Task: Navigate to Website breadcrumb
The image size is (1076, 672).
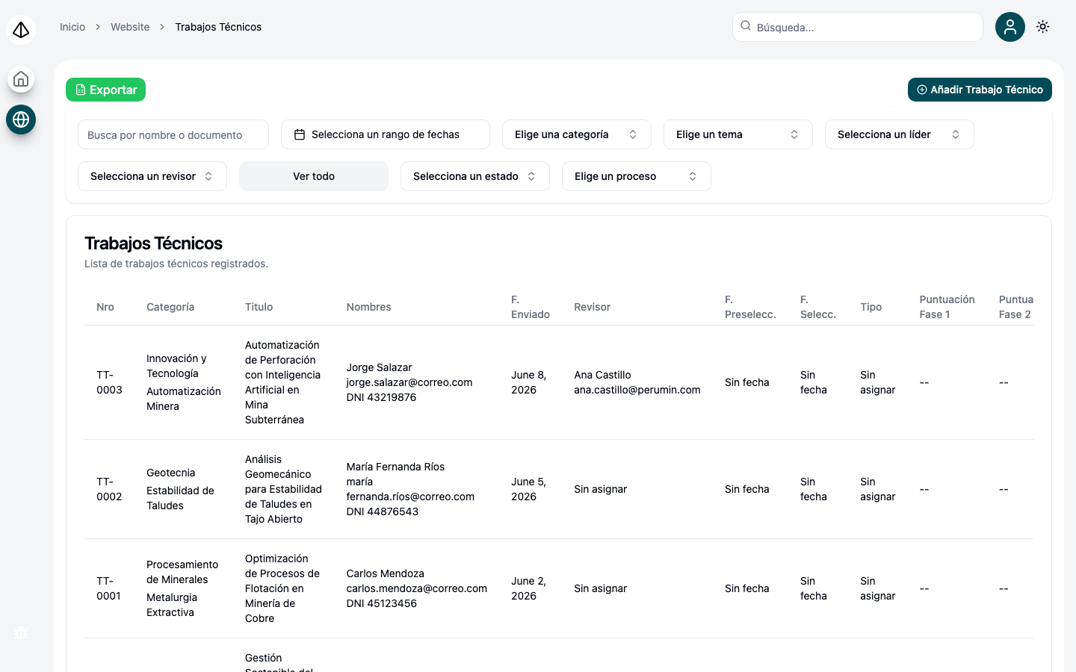Action: (130, 27)
